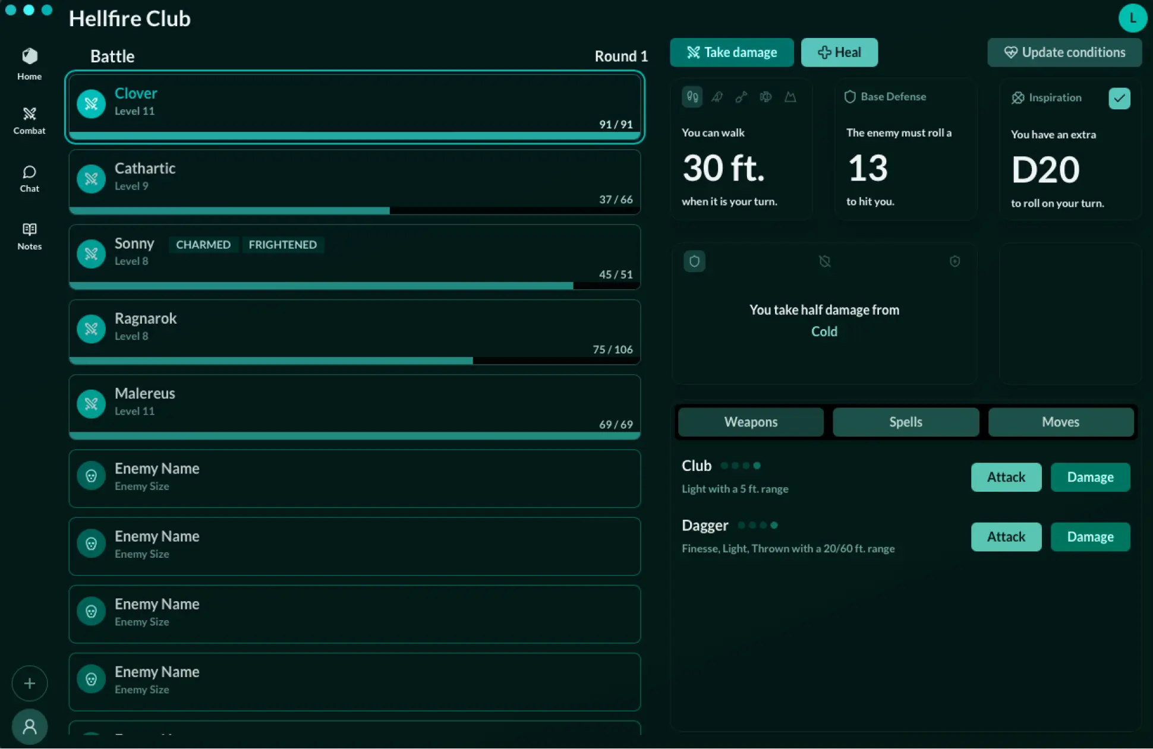The image size is (1153, 749).
Task: Select the burrowing speed shovel icon
Action: [741, 97]
